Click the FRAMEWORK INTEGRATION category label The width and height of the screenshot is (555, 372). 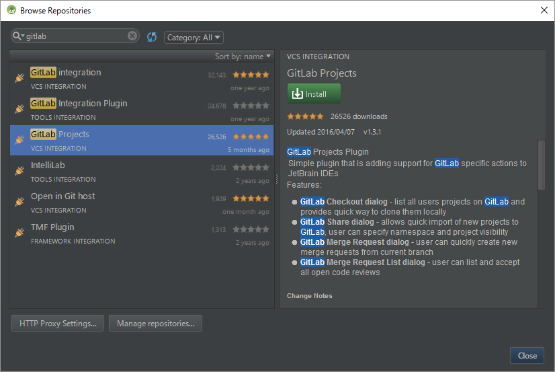pyautogui.click(x=73, y=241)
